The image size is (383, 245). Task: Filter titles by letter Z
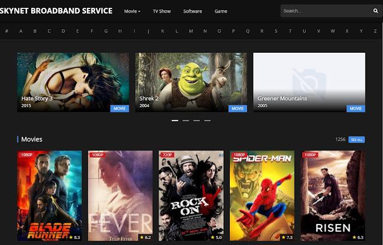(x=375, y=31)
